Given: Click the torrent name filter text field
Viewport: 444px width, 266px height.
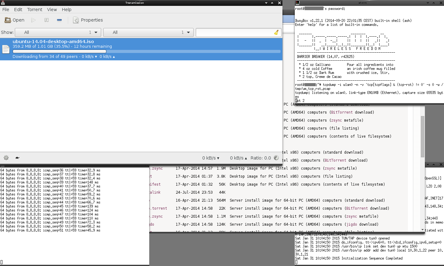Looking at the screenshot, I should (235, 32).
